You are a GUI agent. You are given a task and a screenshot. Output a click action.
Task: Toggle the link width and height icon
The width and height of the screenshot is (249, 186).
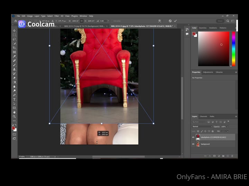[x=82, y=21]
